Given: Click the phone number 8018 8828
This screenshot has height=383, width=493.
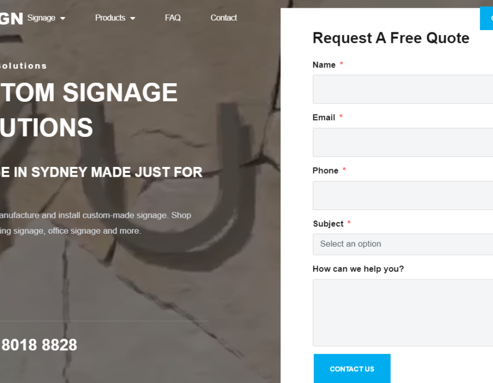Looking at the screenshot, I should [39, 345].
